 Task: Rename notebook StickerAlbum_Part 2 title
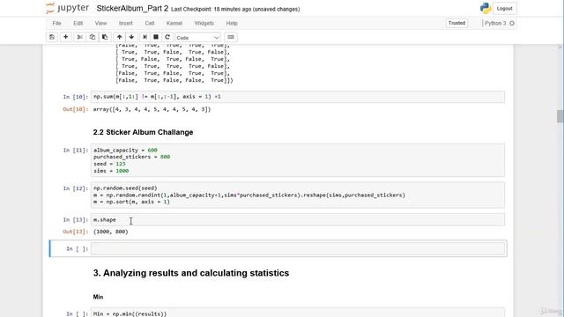(x=132, y=9)
